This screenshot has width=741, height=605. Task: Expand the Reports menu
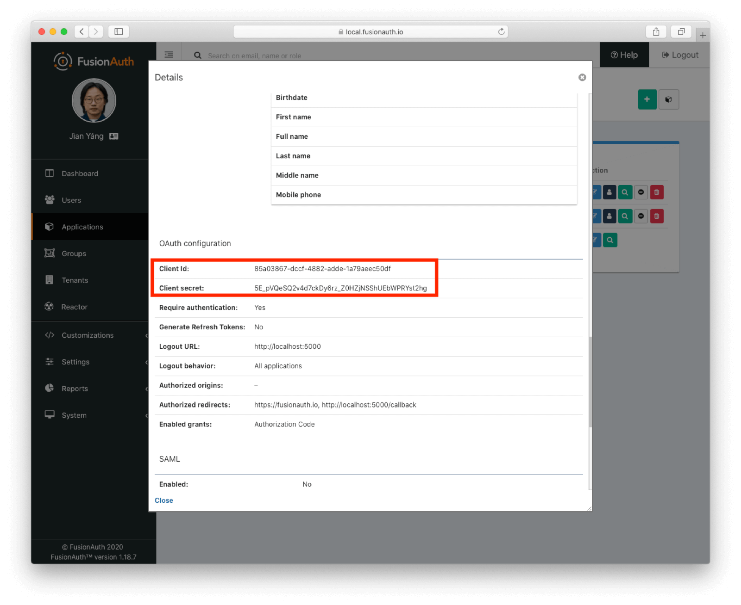90,389
